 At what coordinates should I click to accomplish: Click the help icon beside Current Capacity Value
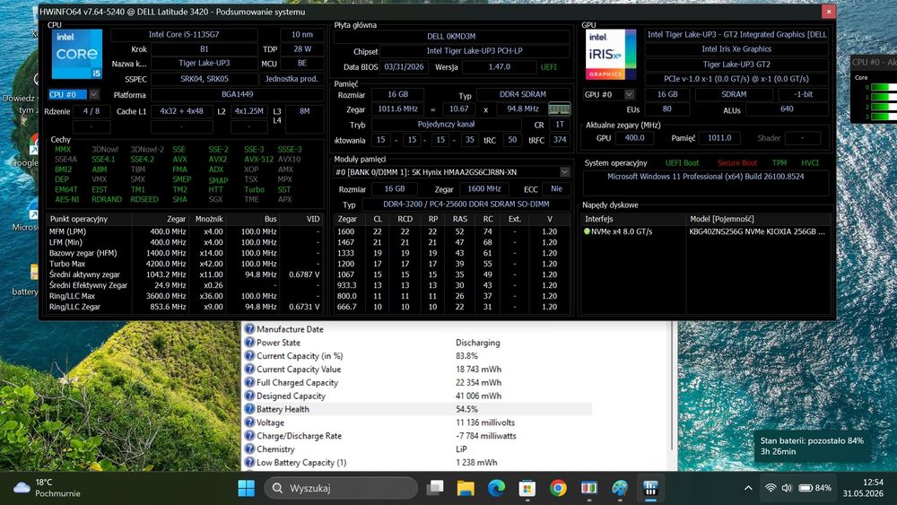coord(249,369)
